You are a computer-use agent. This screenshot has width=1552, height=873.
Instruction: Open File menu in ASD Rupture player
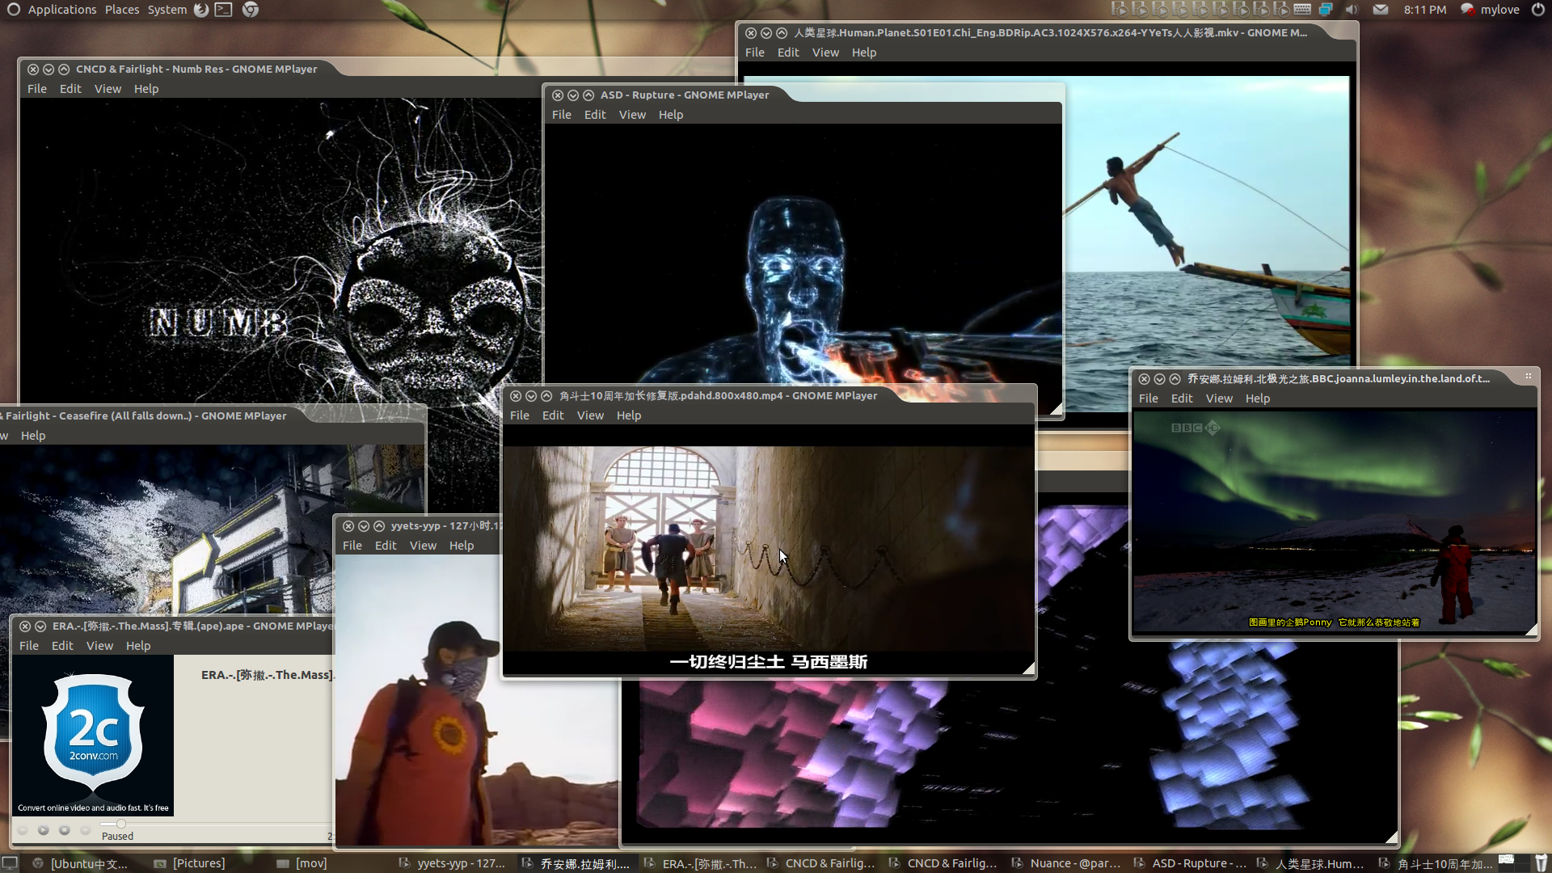562,115
